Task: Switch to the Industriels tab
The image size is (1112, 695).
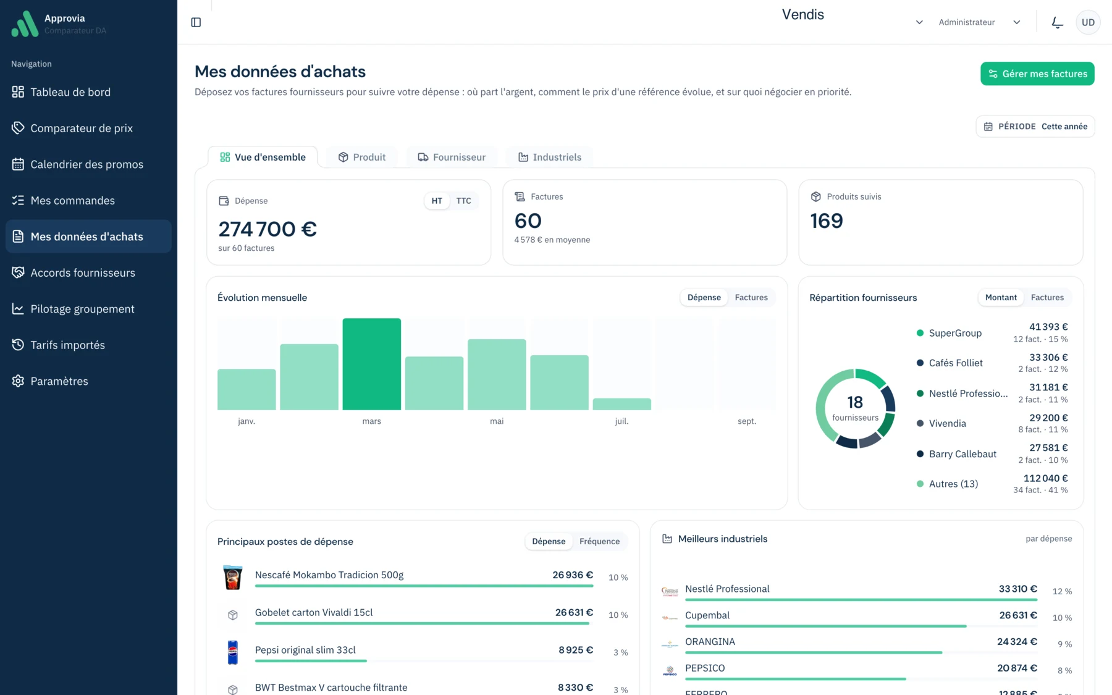Action: pyautogui.click(x=549, y=157)
